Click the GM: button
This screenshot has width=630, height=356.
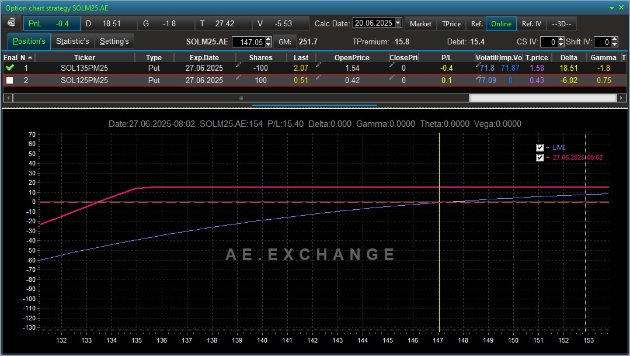(285, 42)
